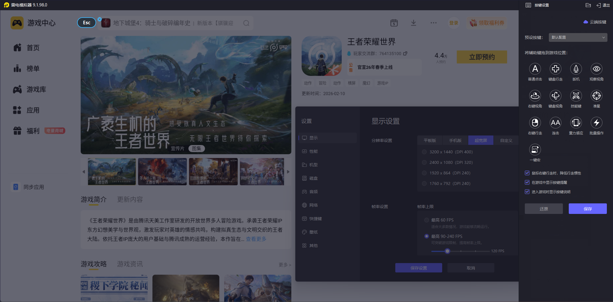
Task: Expand 更多 in the 游戏攻略 section
Action: click(x=285, y=265)
